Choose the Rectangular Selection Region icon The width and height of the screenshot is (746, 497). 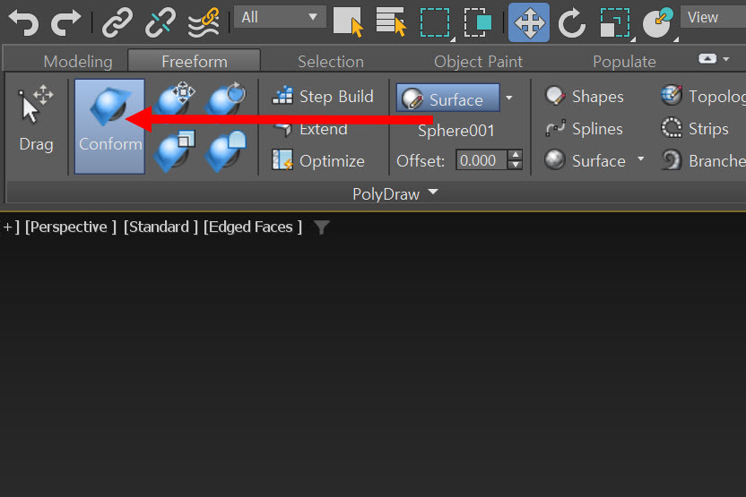pos(436,22)
